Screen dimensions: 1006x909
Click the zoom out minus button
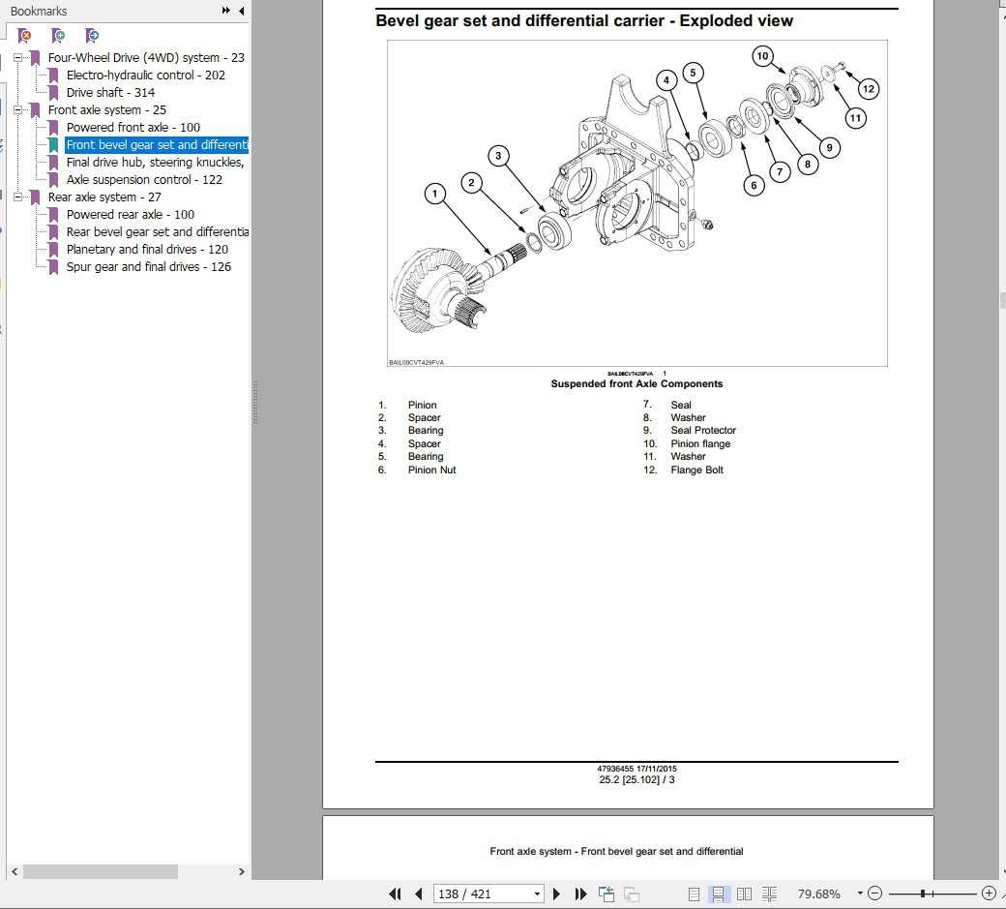point(875,893)
